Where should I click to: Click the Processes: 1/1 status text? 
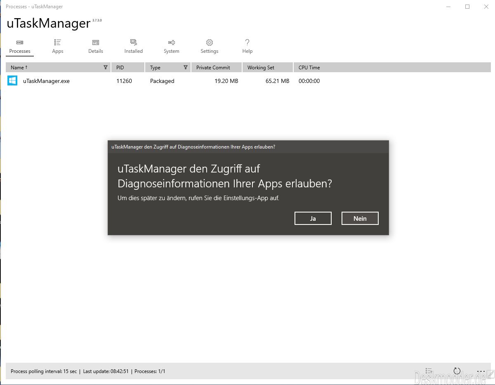coord(150,371)
